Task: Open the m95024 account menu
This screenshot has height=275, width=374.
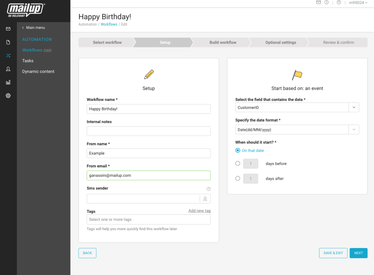Action: (358, 3)
